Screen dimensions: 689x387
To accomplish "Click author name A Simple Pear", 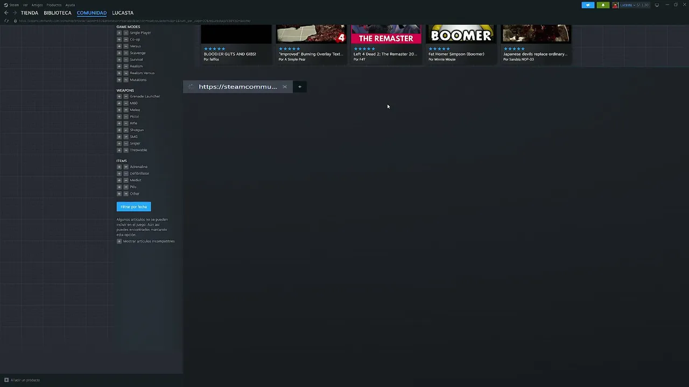I will pos(294,59).
